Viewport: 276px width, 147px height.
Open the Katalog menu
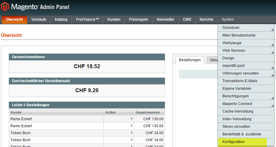point(61,20)
